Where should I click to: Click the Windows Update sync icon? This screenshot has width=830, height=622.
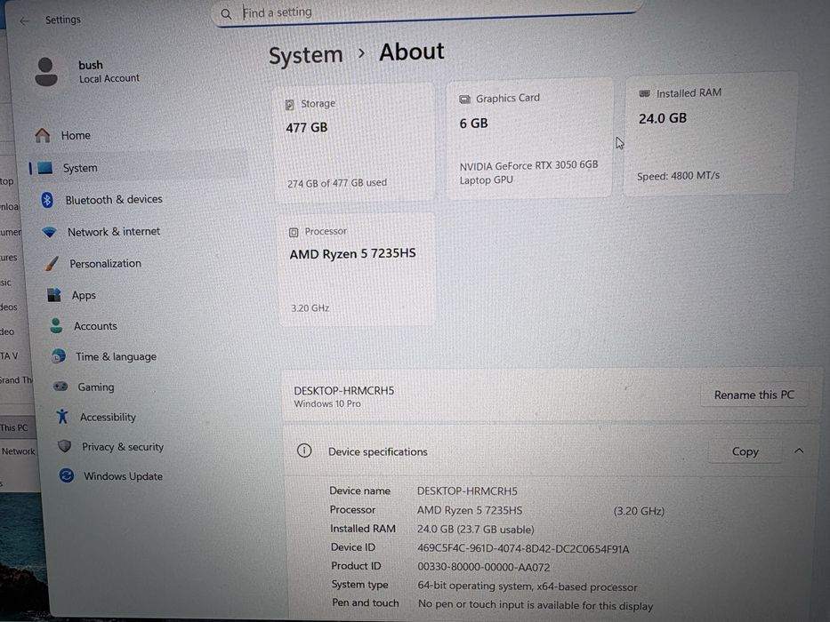[67, 475]
